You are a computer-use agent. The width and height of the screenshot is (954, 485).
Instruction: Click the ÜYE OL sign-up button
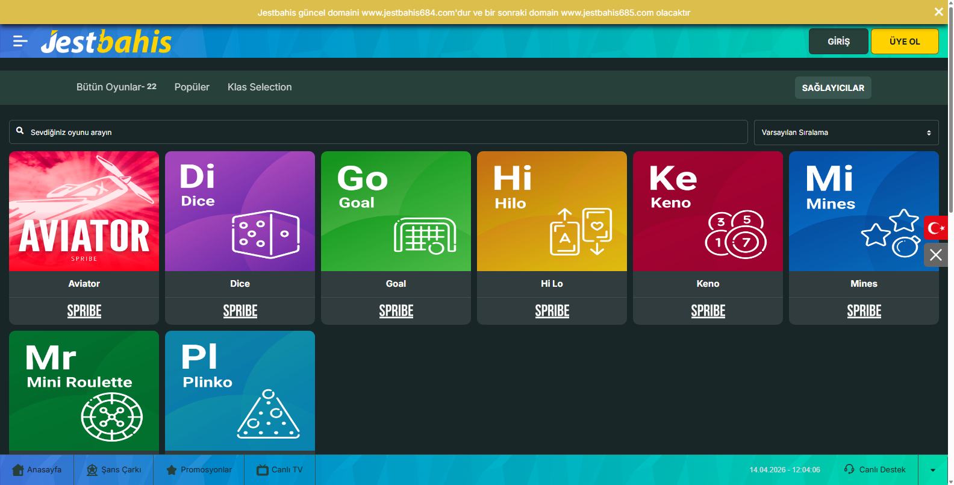[905, 42]
